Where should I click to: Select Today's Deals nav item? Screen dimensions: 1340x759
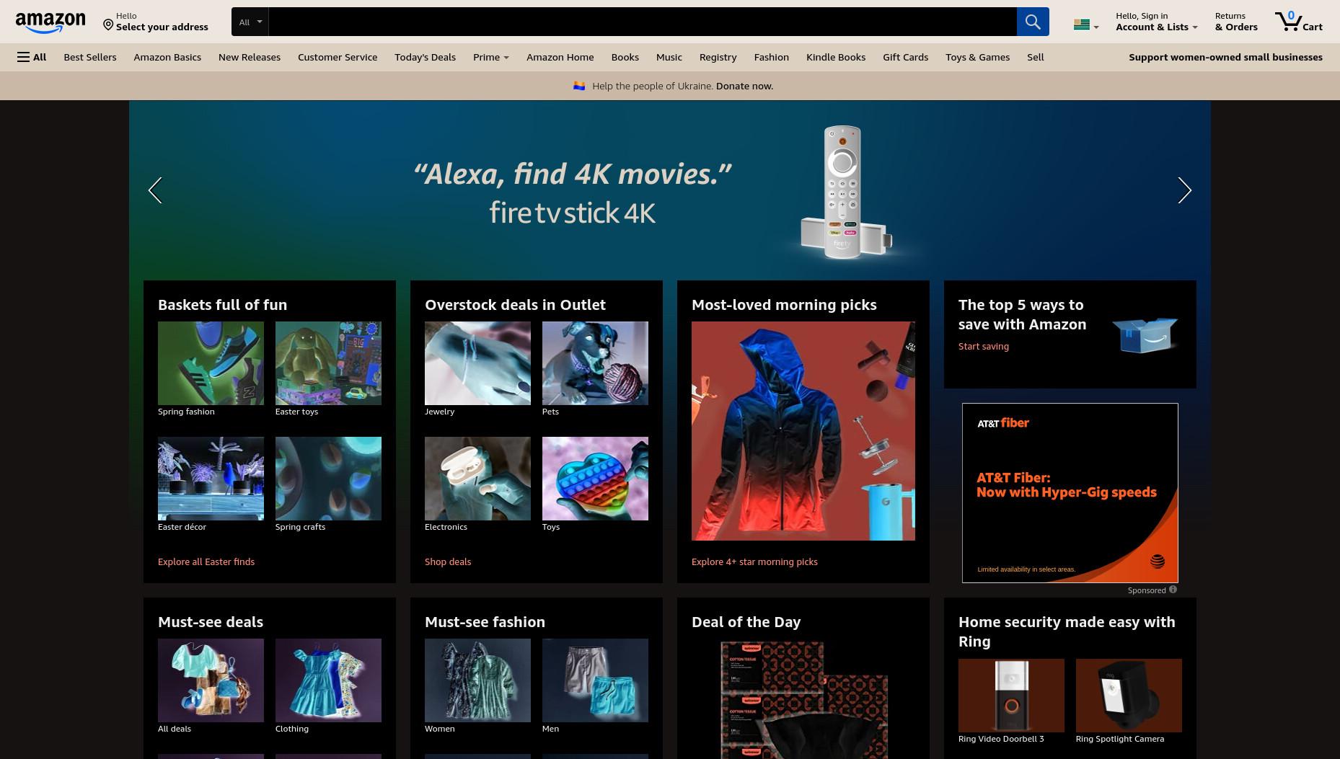[425, 57]
